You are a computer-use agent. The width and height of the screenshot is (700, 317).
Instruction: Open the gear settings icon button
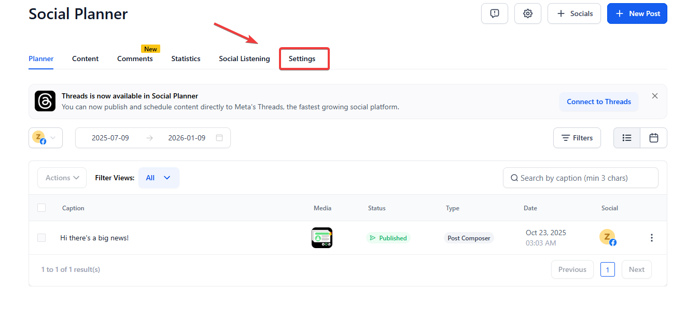(527, 13)
